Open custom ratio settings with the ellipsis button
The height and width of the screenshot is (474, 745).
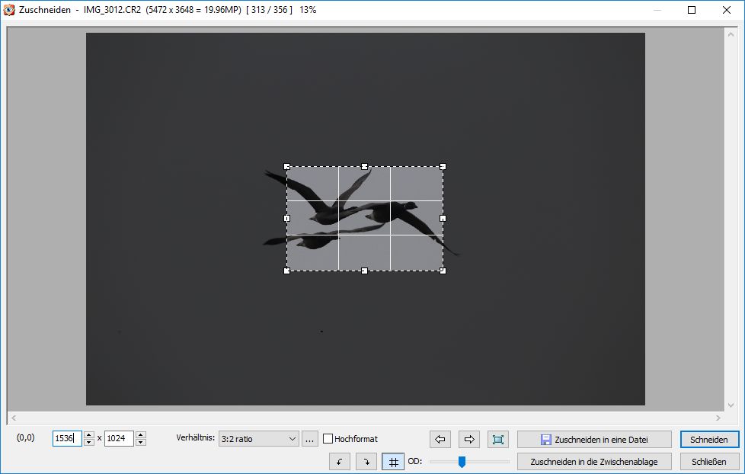click(x=309, y=439)
